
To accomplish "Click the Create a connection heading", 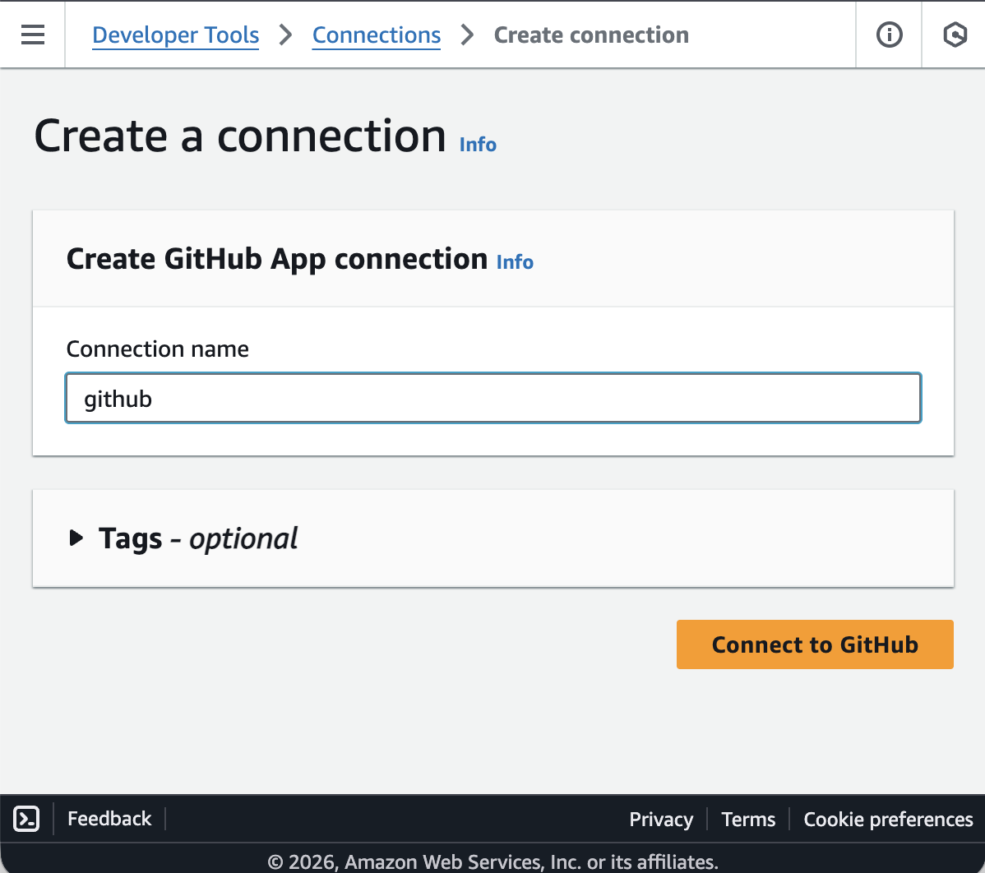I will point(240,136).
